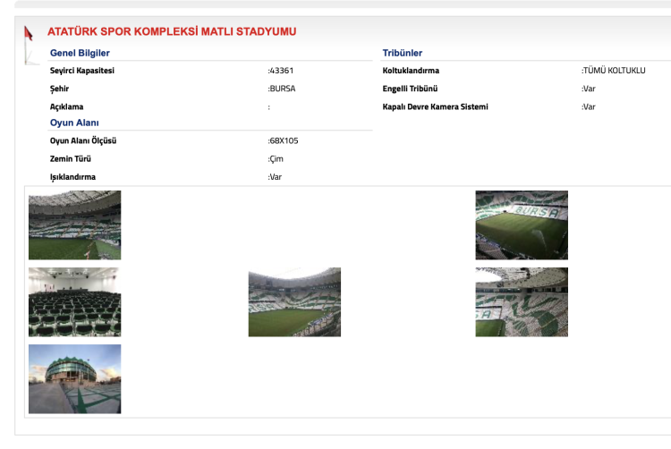The image size is (671, 449).
Task: Select the Işıklandırma label
Action: pos(72,177)
